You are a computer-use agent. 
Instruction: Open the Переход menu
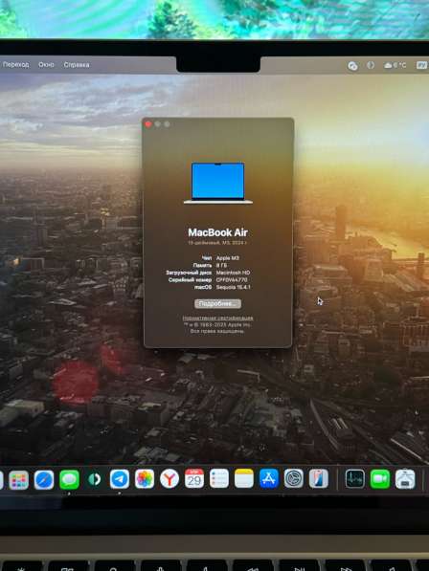pos(15,64)
